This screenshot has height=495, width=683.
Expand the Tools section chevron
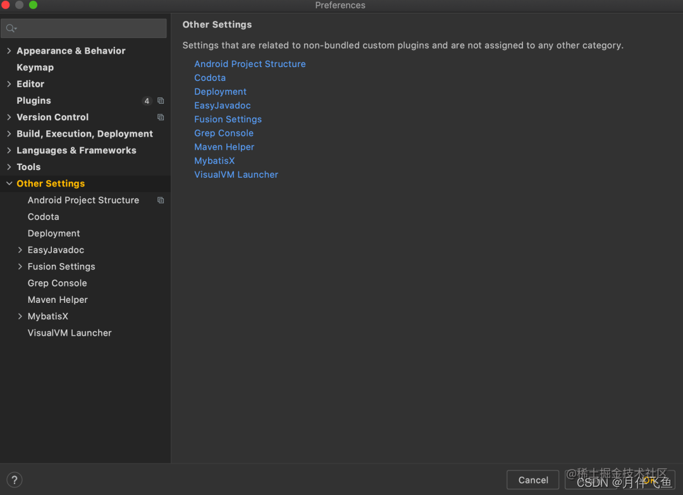tap(9, 167)
